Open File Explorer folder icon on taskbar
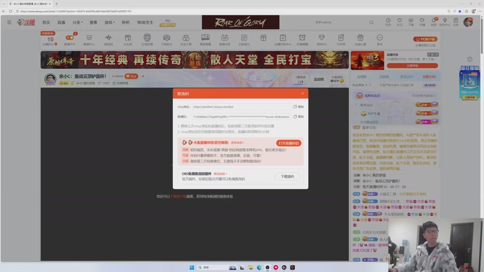Image resolution: width=484 pixels, height=272 pixels. point(250,267)
